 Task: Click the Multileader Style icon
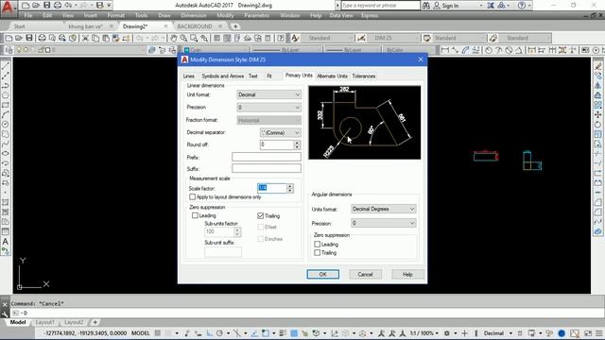[493, 38]
